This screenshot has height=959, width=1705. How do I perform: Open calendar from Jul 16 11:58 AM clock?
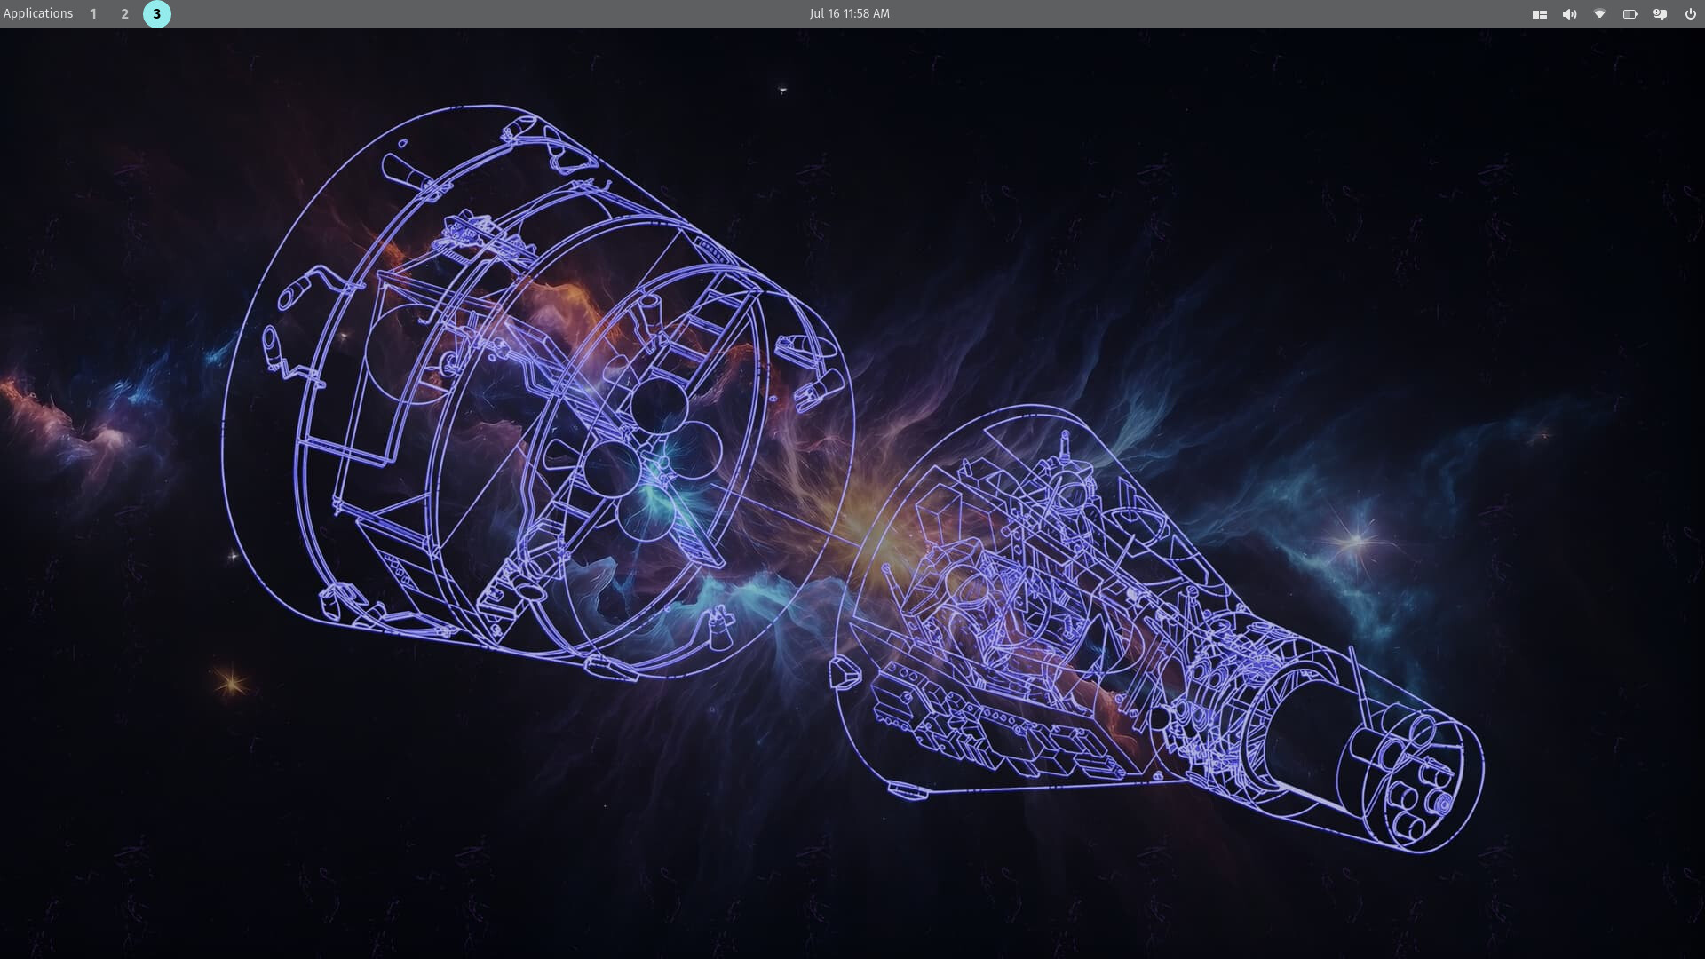(849, 14)
